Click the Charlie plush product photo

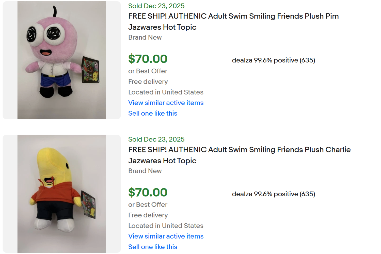coord(61,194)
